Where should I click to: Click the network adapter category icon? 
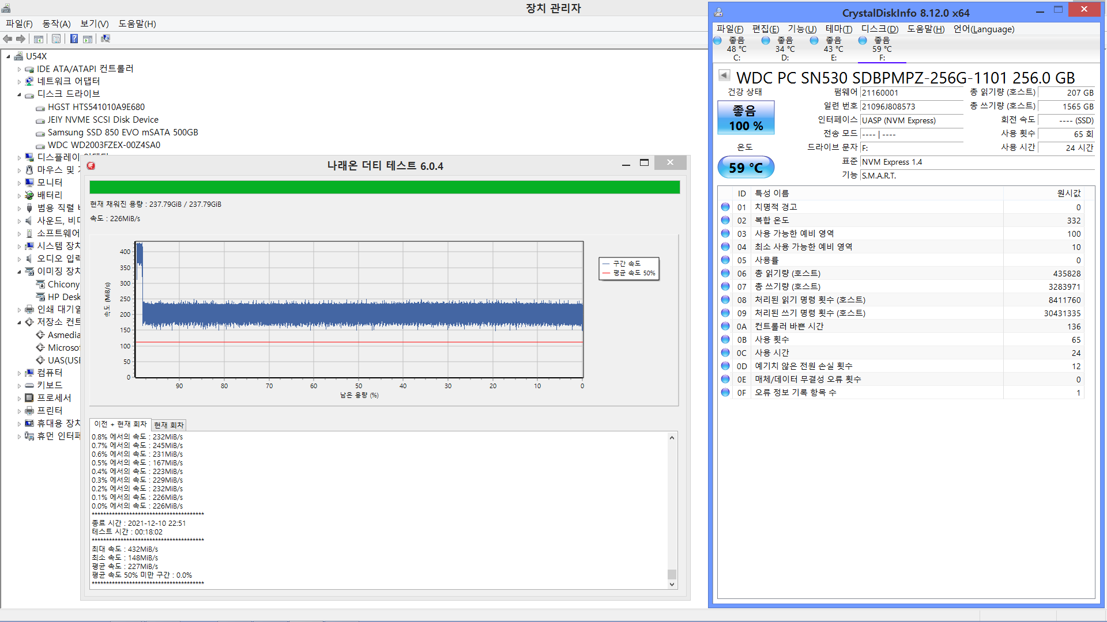click(29, 81)
